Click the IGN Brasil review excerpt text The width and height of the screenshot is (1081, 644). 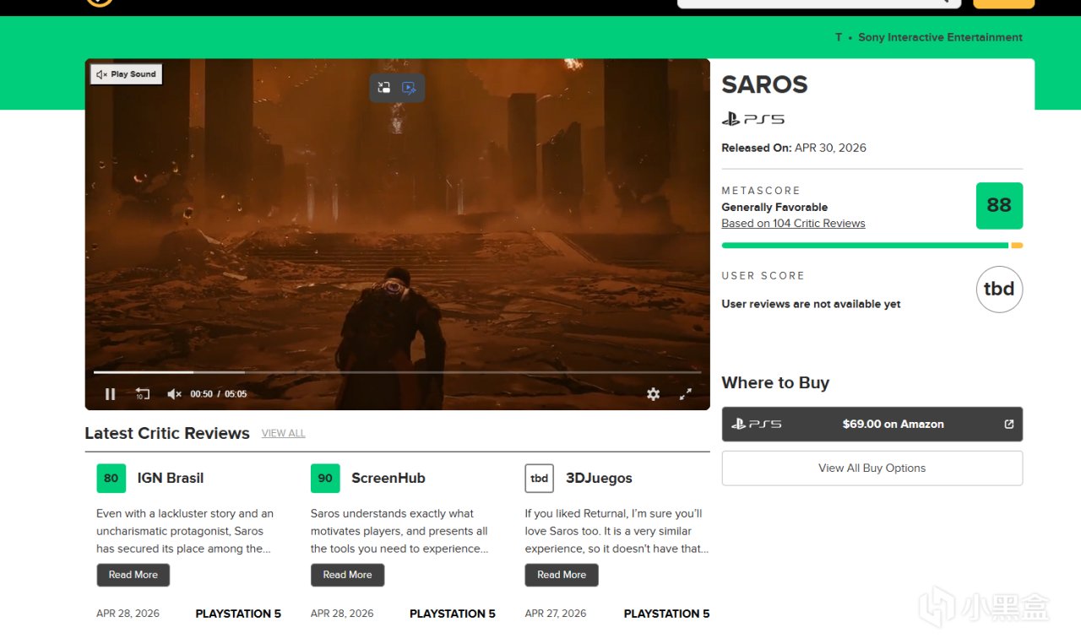(x=185, y=531)
